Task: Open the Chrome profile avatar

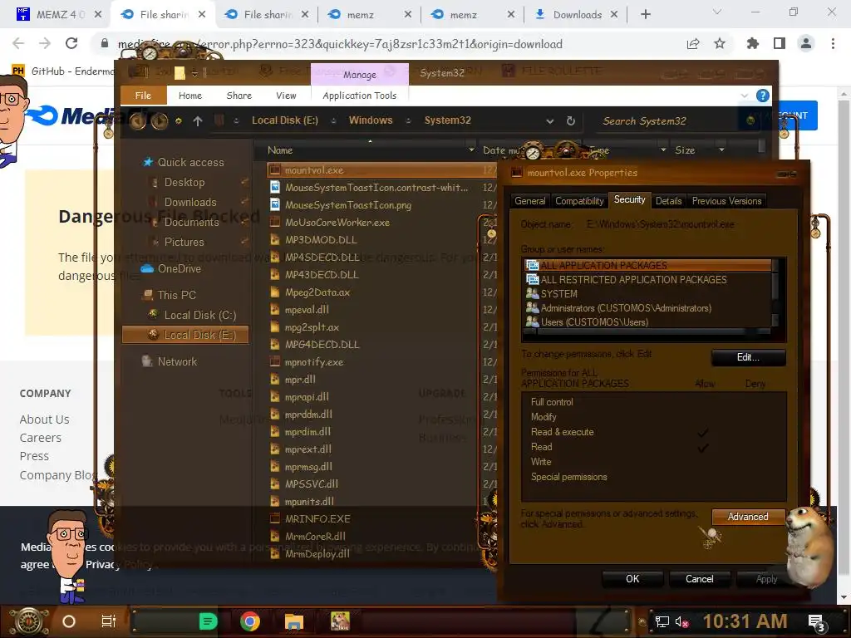Action: click(x=806, y=43)
